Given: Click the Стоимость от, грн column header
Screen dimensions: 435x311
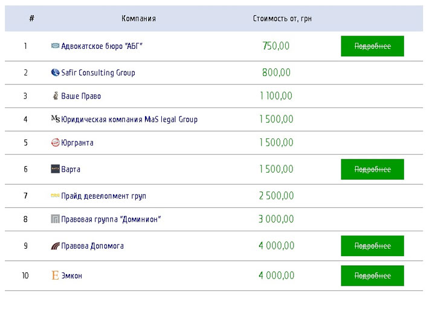Looking at the screenshot, I should [x=282, y=19].
